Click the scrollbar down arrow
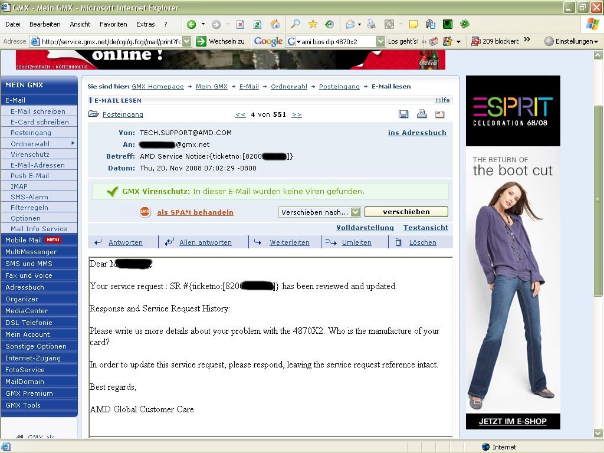This screenshot has height=453, width=604. (598, 433)
